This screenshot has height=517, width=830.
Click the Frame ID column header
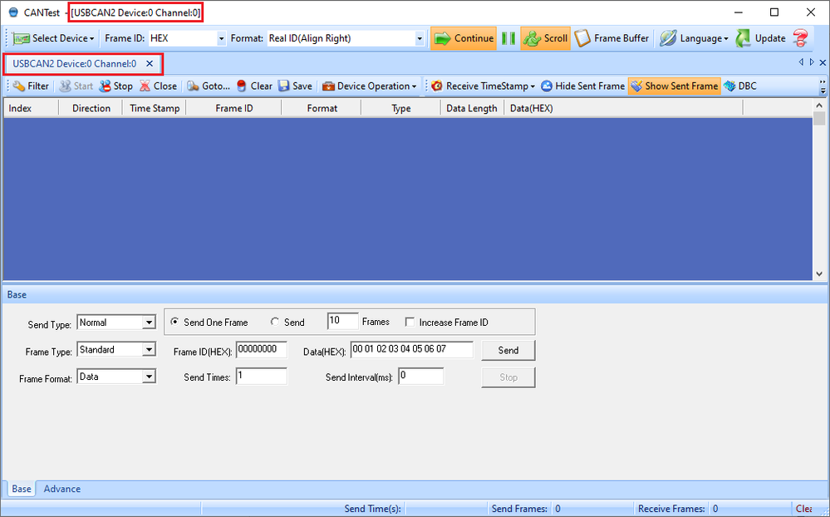coord(233,108)
